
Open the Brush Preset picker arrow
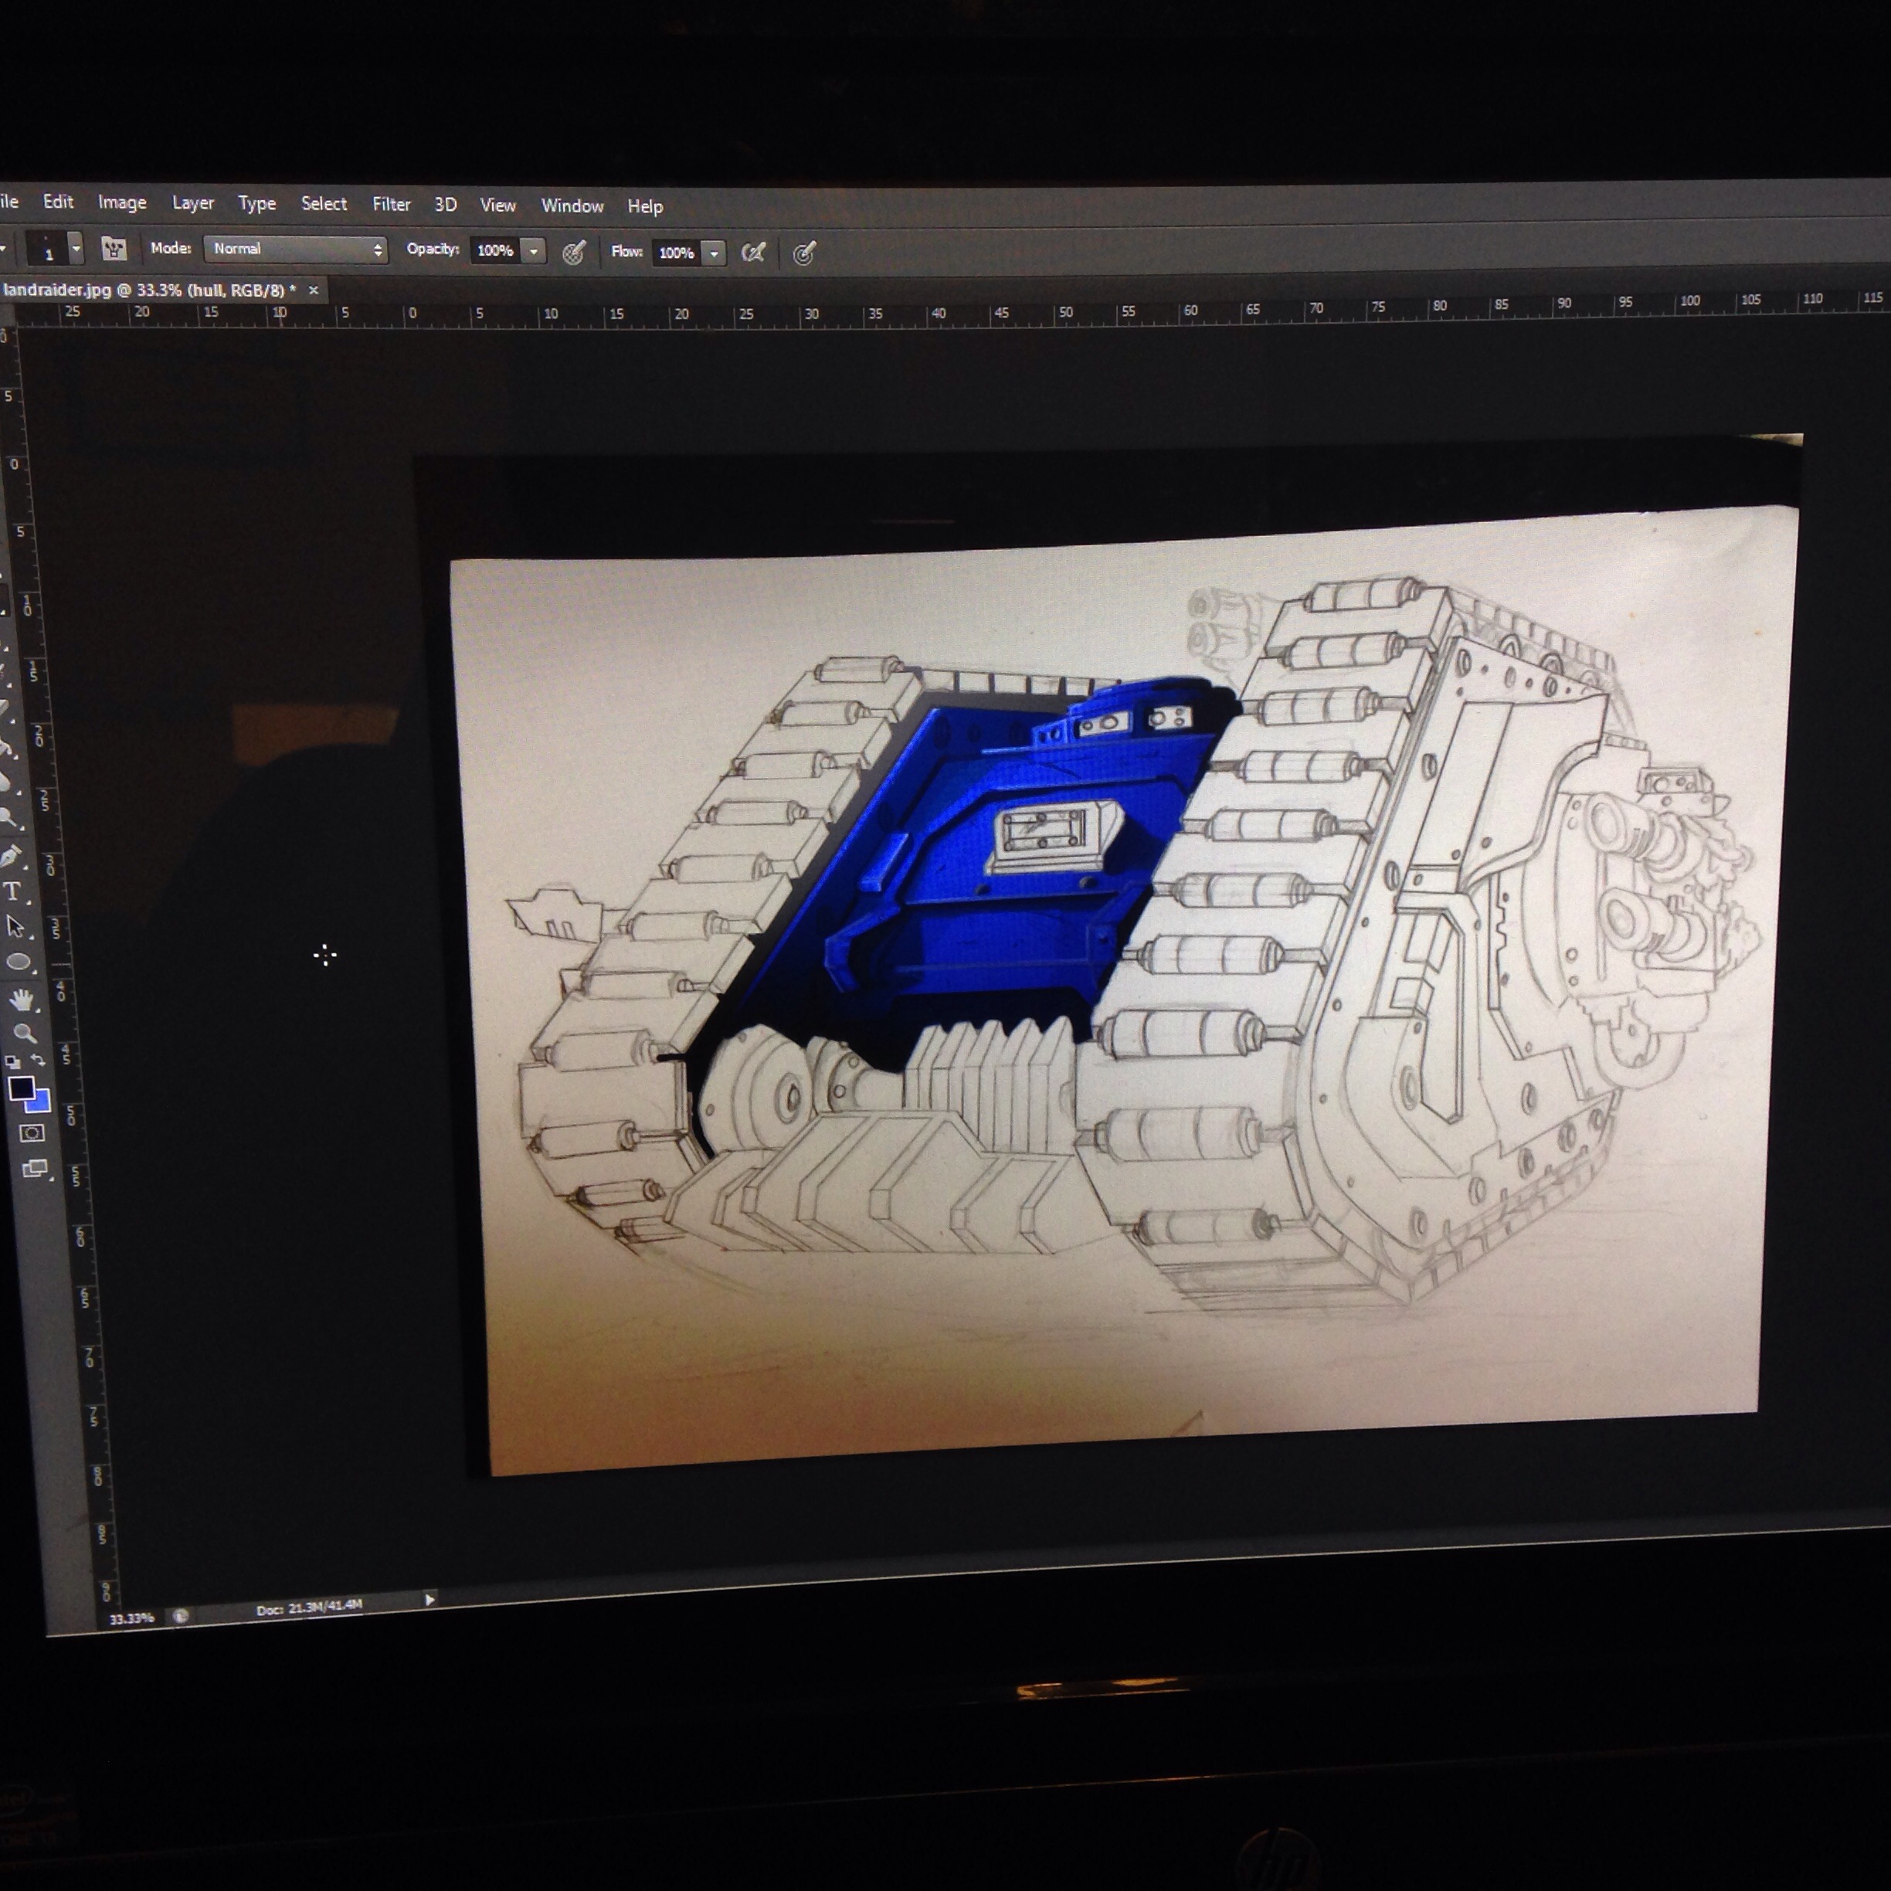76,249
